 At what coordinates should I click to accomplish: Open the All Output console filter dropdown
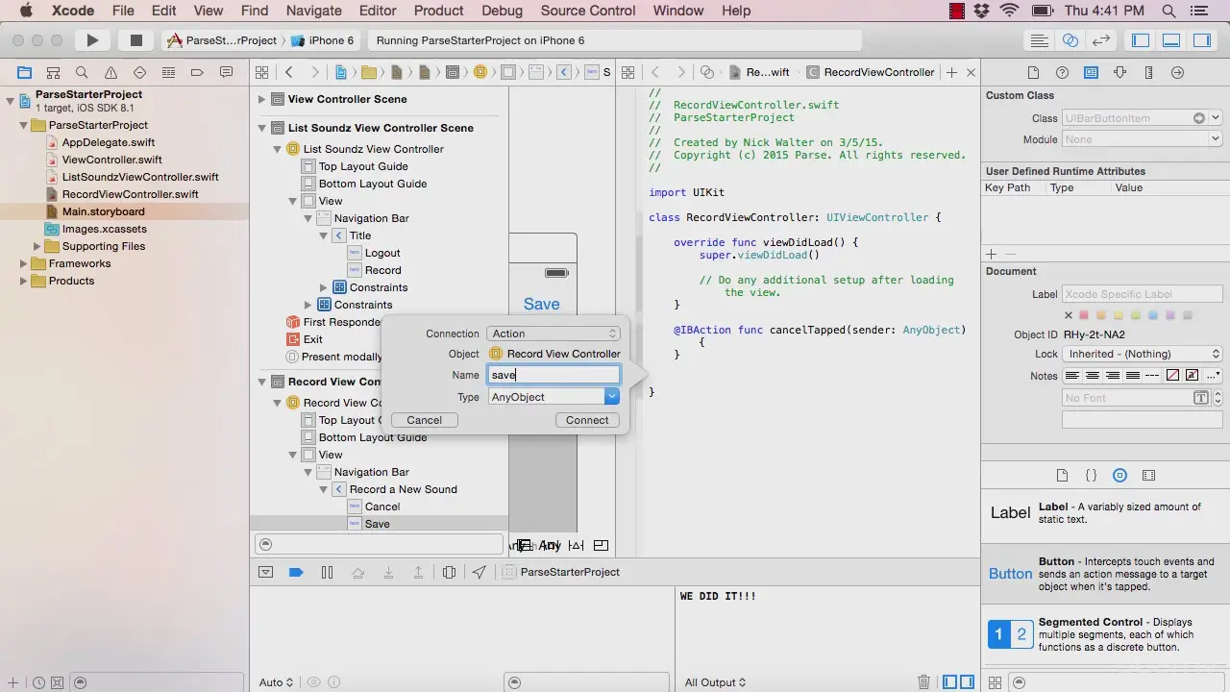[717, 682]
